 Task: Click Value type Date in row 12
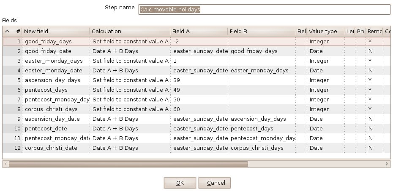326,148
